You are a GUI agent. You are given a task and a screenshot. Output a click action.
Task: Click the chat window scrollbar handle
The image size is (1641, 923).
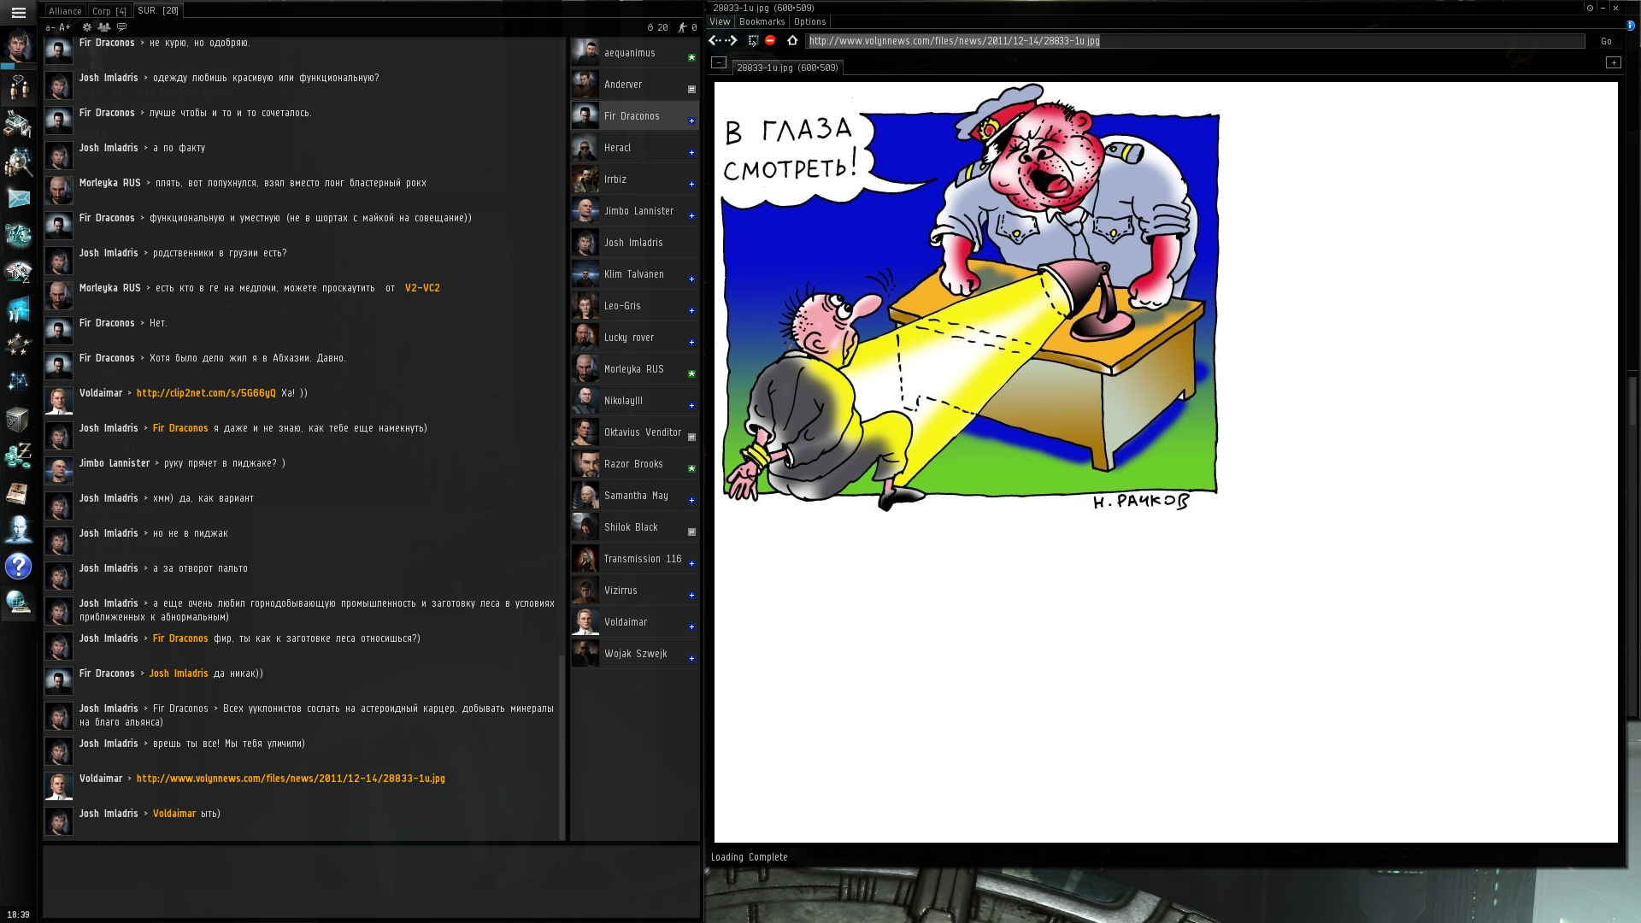pyautogui.click(x=562, y=748)
